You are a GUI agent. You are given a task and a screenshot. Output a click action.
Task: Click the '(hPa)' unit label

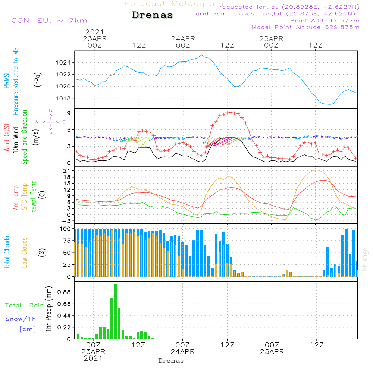pyautogui.click(x=38, y=79)
